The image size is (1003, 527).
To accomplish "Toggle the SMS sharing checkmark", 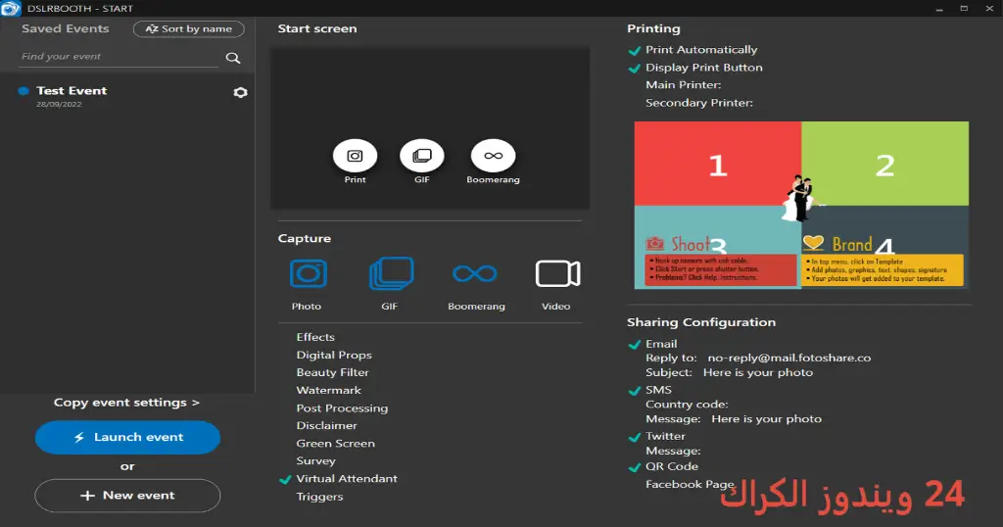I will (x=635, y=391).
